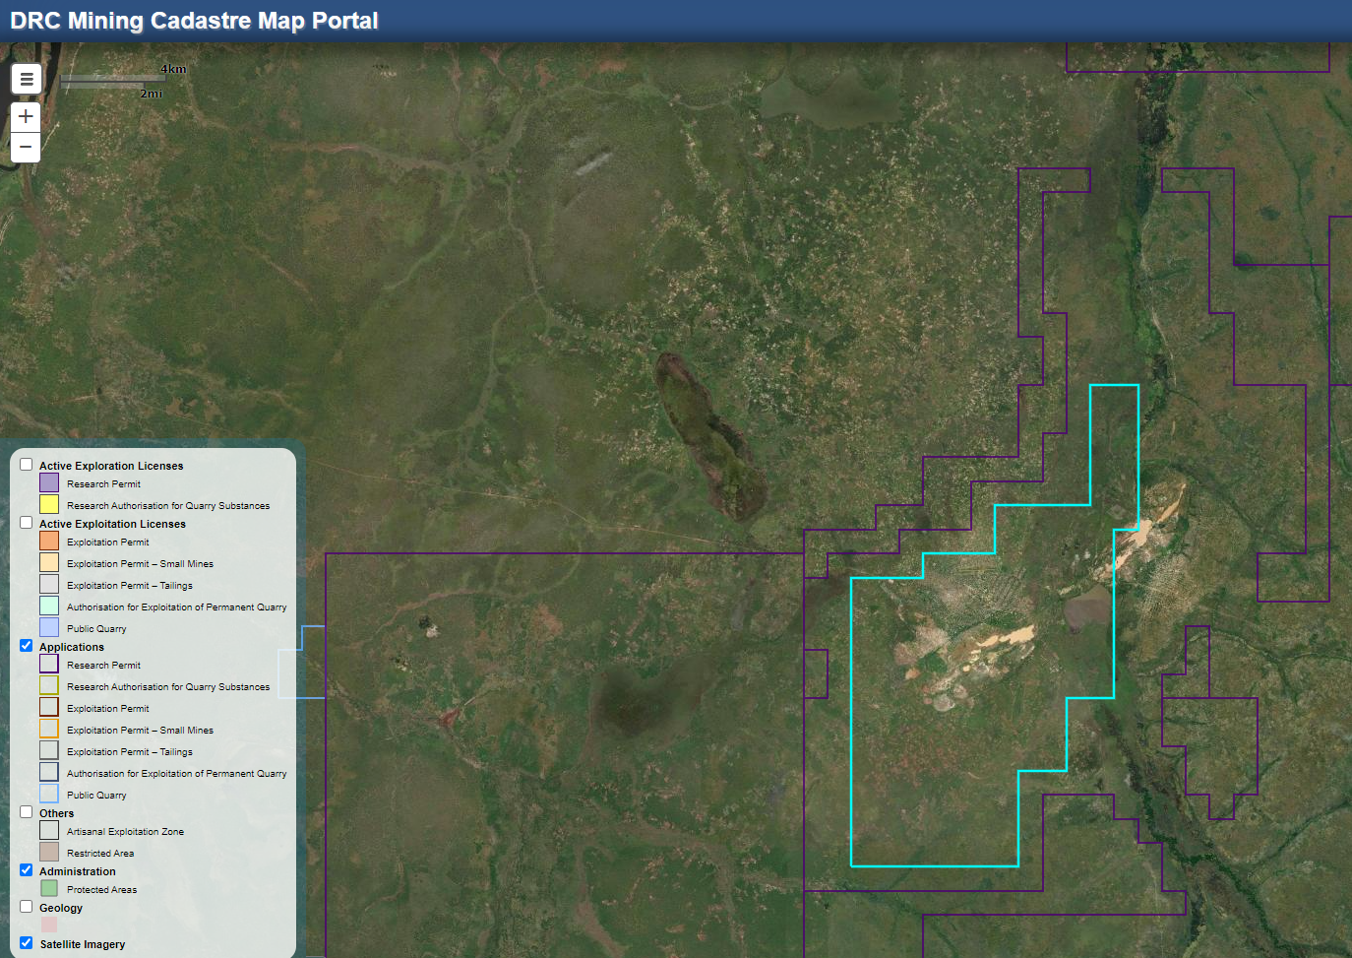1352x958 pixels.
Task: Check the Geology layer box
Action: point(27,907)
